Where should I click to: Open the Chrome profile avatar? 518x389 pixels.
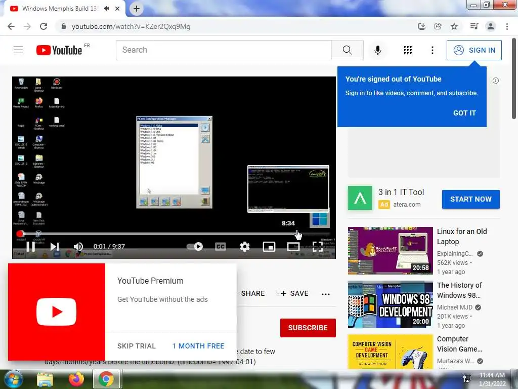(491, 26)
